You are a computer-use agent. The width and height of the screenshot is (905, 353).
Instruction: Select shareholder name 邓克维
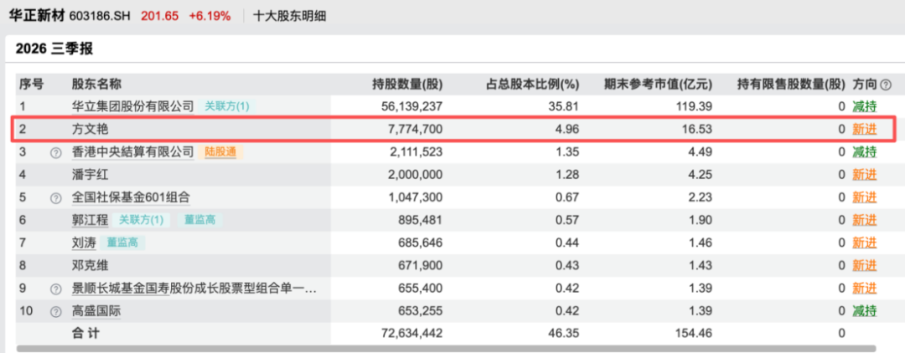[x=90, y=265]
